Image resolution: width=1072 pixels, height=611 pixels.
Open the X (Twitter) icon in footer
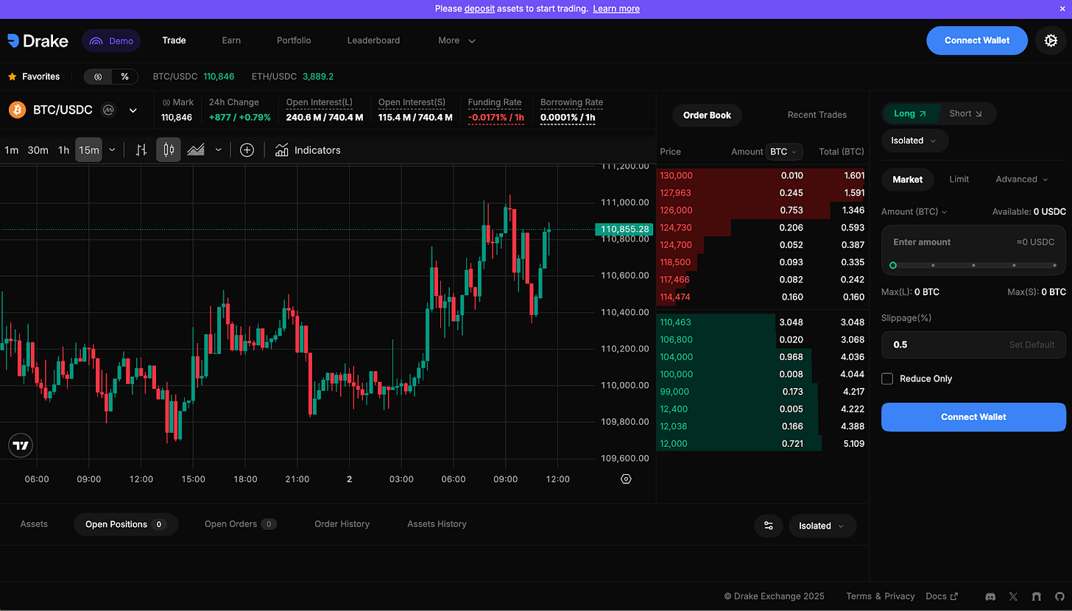(x=1013, y=596)
